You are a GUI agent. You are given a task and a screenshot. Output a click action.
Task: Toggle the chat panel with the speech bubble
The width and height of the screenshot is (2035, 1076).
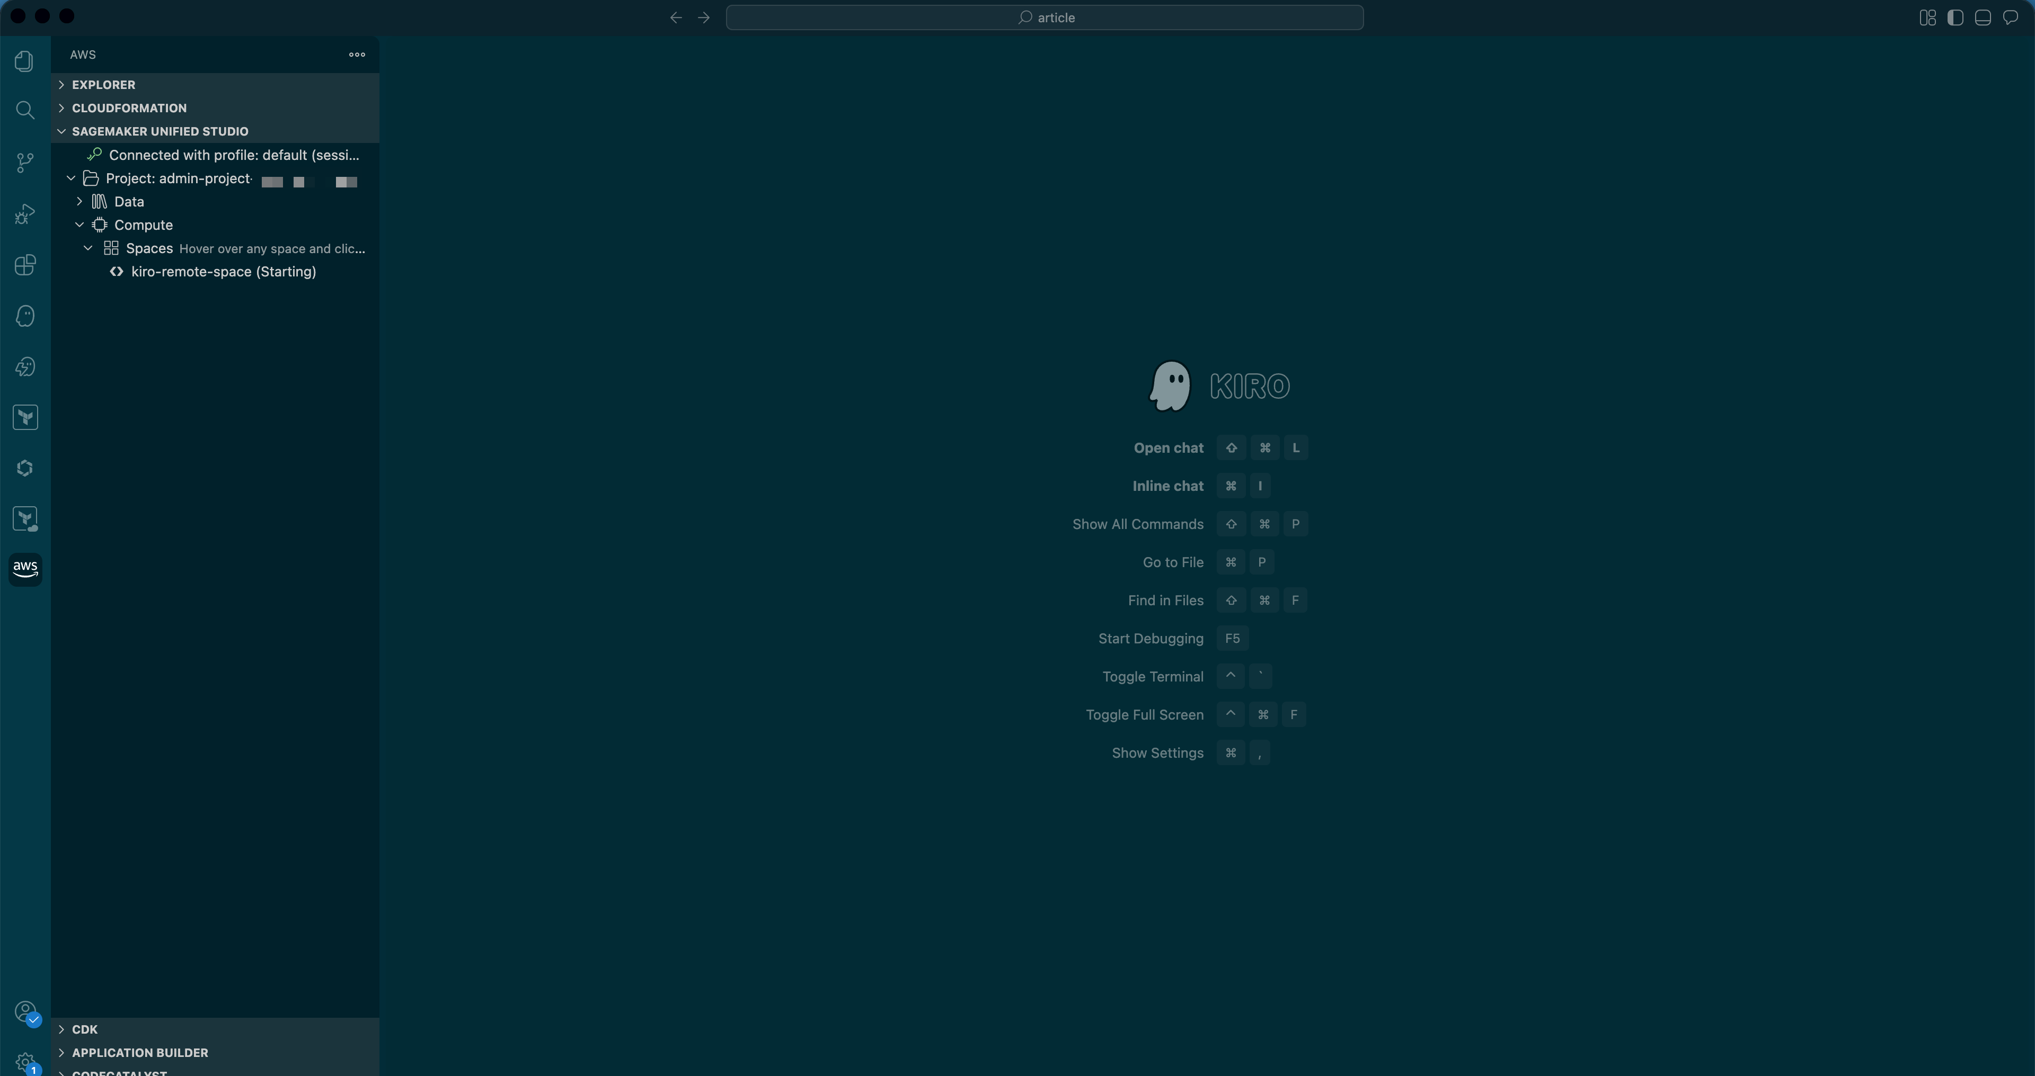click(2011, 17)
